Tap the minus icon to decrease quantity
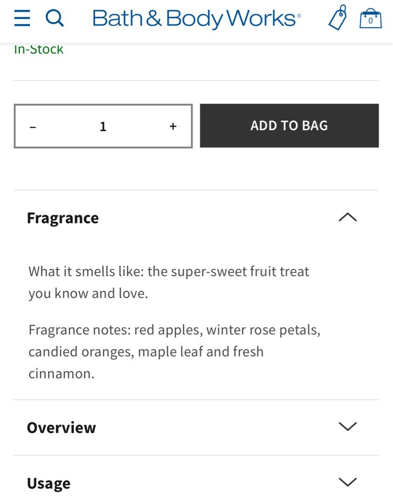 (x=33, y=126)
